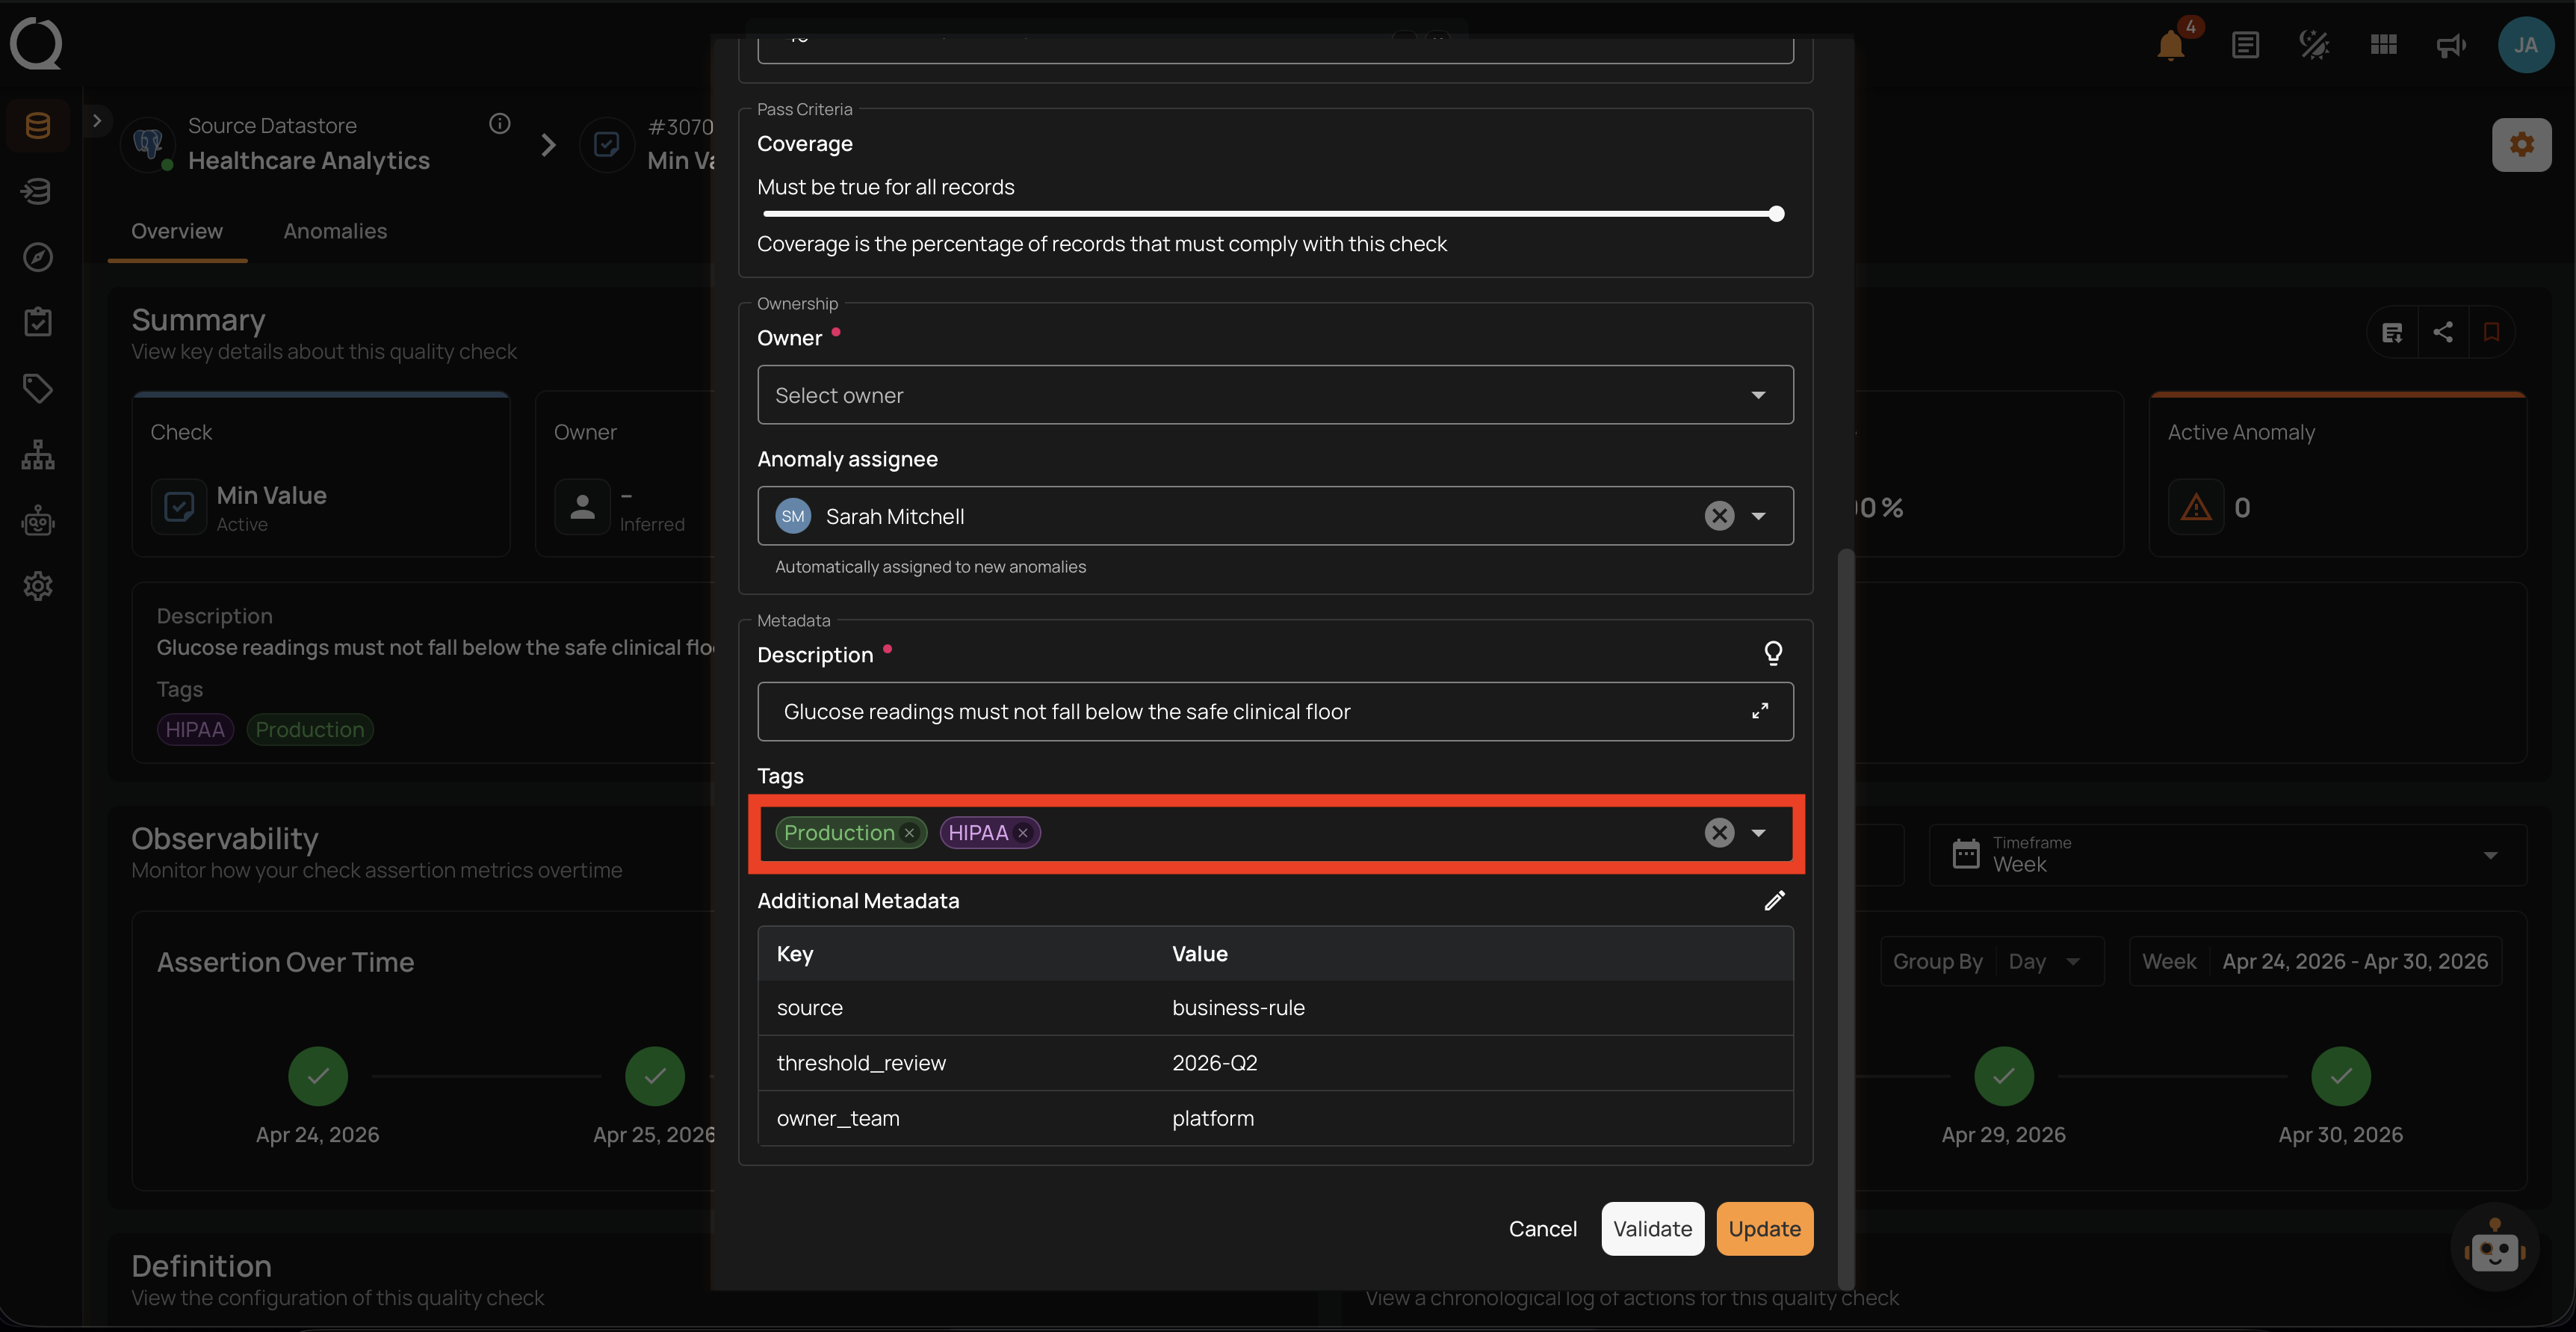This screenshot has width=2576, height=1332.
Task: Open the Apr 24 - Apr 30 date range
Action: [x=2354, y=962]
